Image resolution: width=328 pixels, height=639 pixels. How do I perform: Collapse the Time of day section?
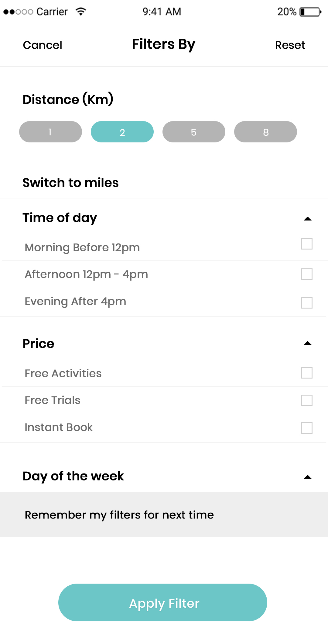pos(307,219)
